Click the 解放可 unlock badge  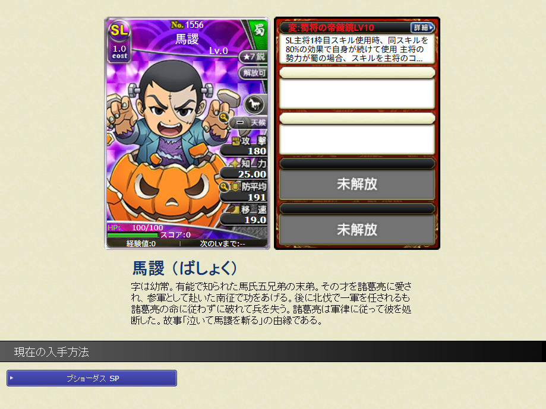254,72
